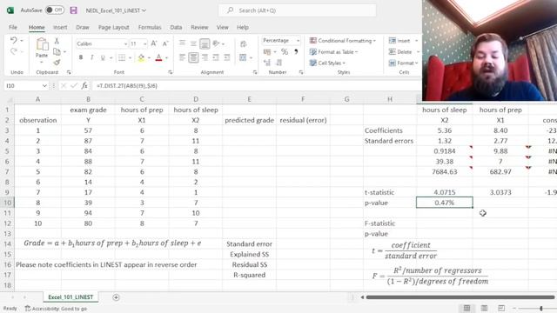
Task: Click the Format Painter brush icon
Action: tap(57, 63)
